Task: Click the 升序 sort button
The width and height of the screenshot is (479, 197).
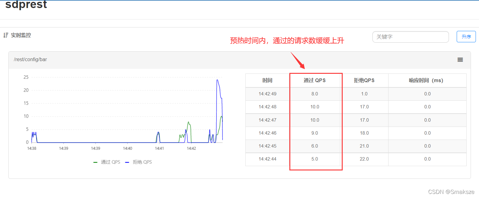Action: (x=466, y=37)
